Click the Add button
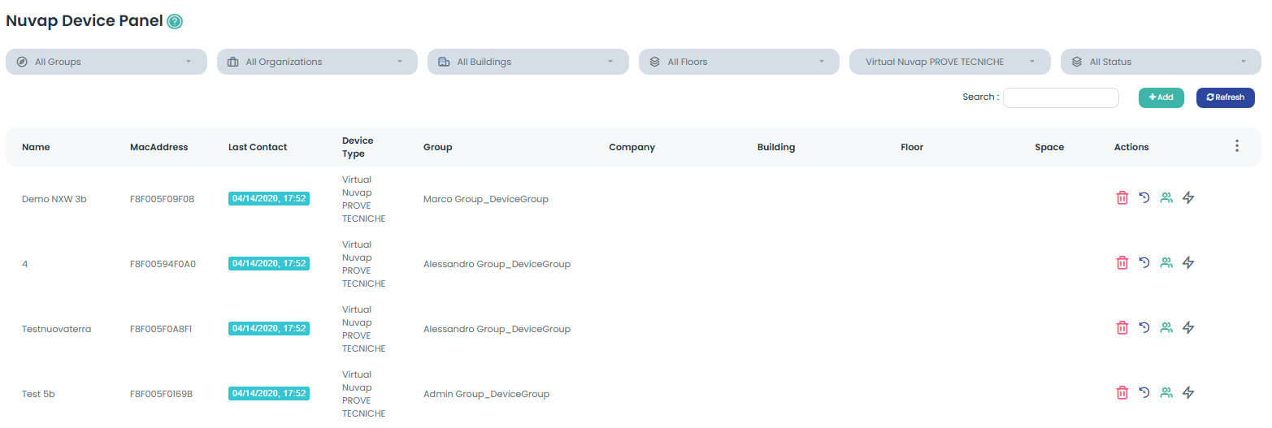 click(1161, 97)
